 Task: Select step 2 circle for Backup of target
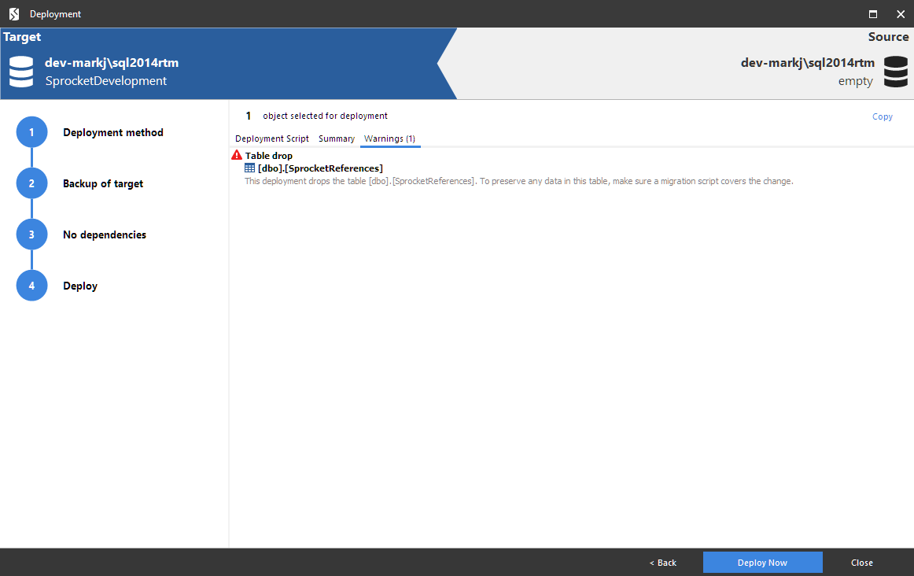pyautogui.click(x=31, y=183)
